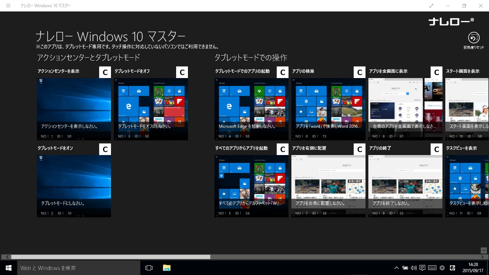
Task: Open Action Center from the system tray
Action: pos(422,267)
